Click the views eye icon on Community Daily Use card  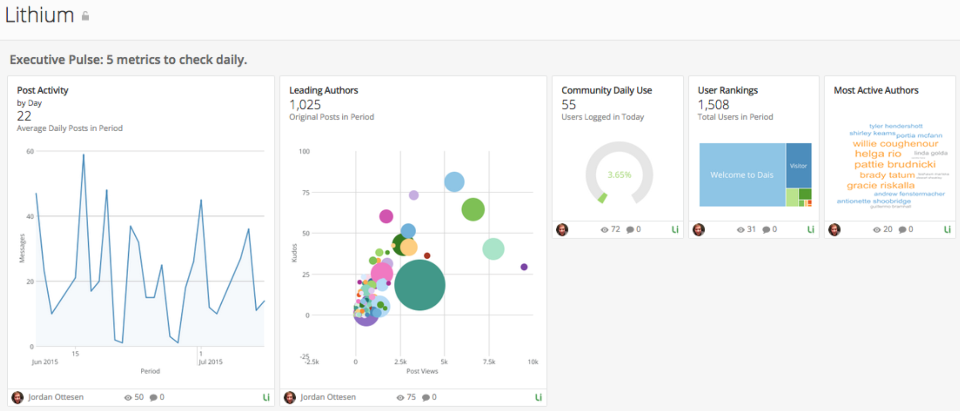click(604, 230)
